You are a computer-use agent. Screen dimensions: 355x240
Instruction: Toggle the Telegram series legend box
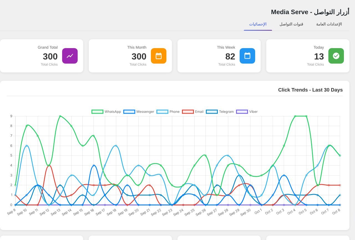tap(212, 112)
